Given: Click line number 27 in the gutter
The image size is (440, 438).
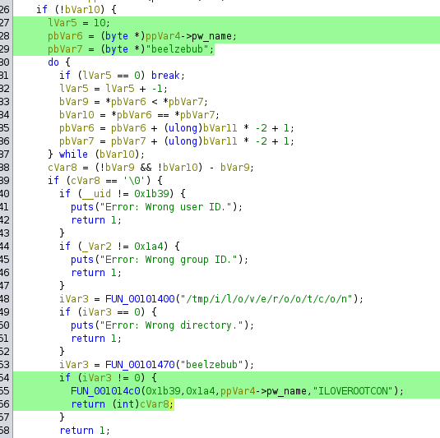Looking at the screenshot, I should [4, 23].
